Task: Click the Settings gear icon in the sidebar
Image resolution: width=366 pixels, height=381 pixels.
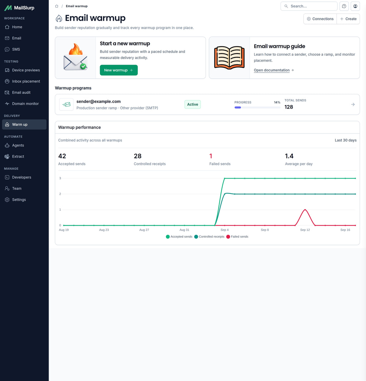Action: coord(7,200)
